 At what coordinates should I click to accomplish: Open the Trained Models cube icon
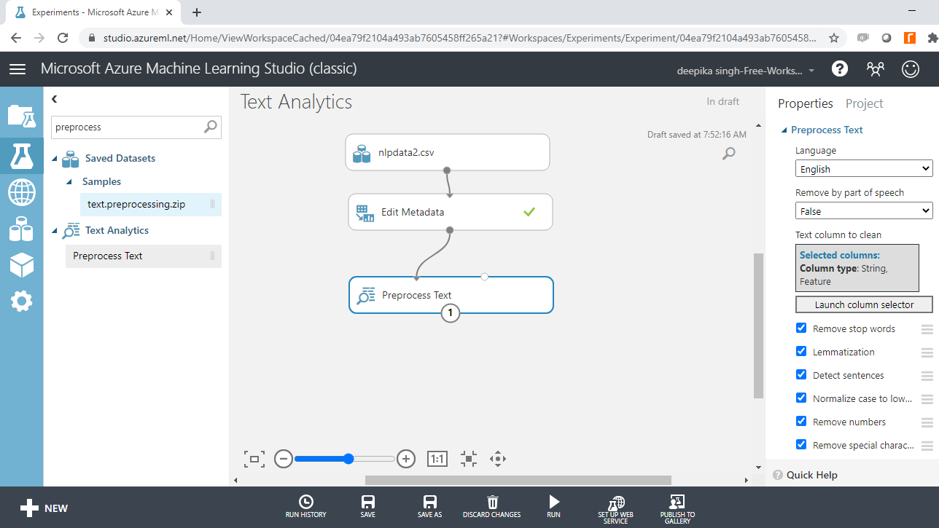[x=21, y=265]
